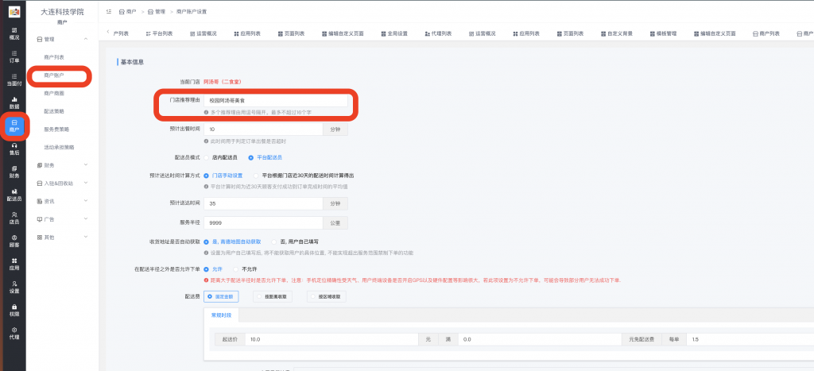Switch to the 代理列表 tab
This screenshot has height=371, width=814.
click(438, 33)
